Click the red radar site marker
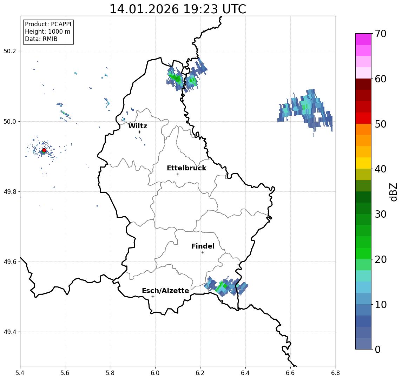 click(44, 150)
